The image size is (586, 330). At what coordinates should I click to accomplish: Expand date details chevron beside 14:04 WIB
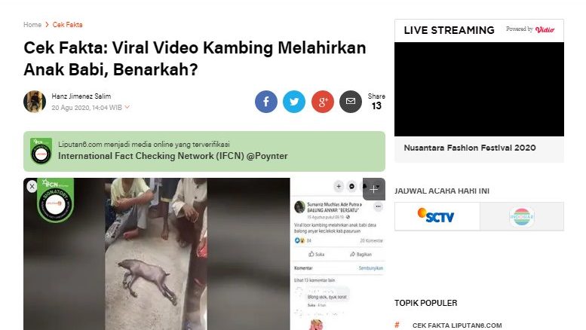(127, 107)
